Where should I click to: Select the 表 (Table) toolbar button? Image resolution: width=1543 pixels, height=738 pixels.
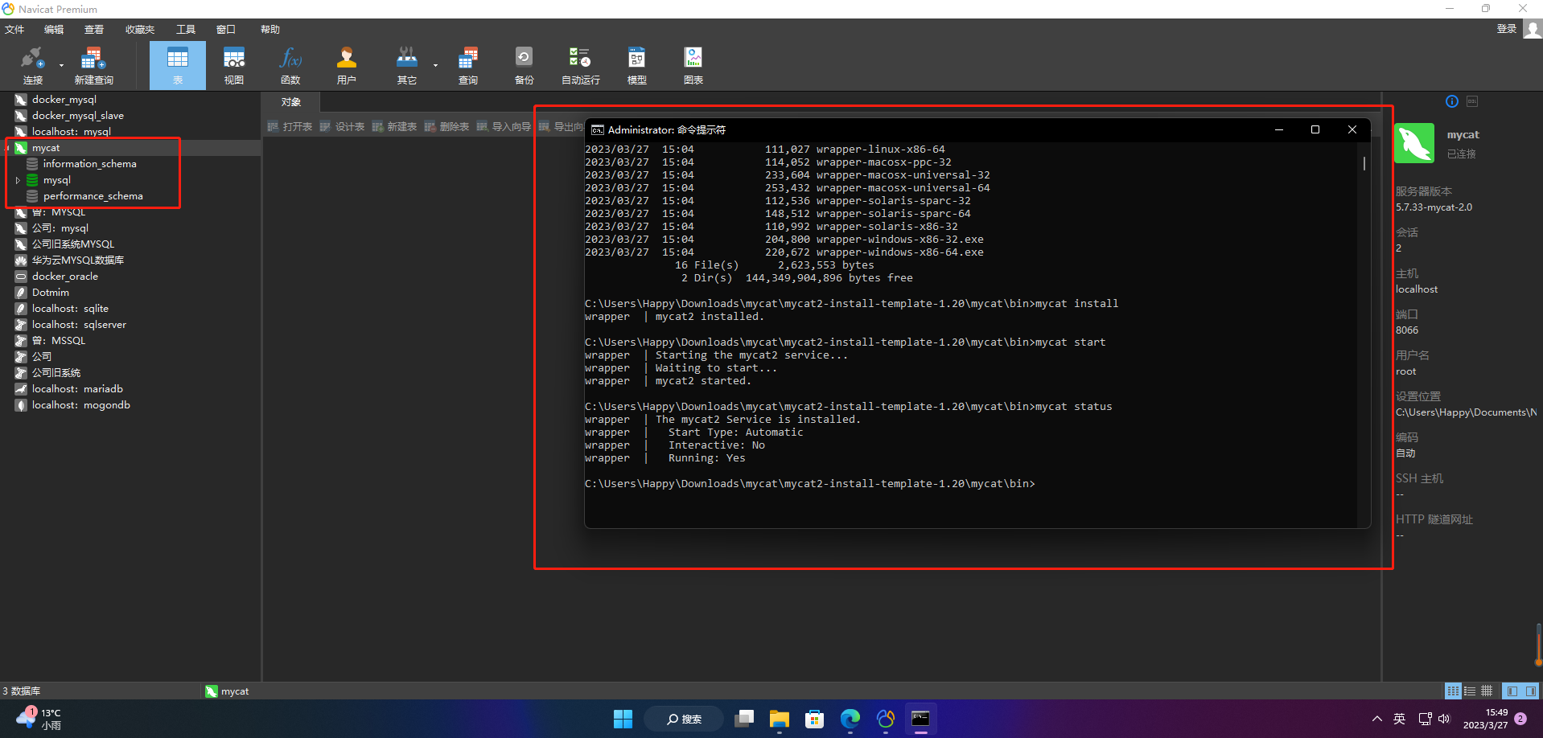[x=178, y=65]
